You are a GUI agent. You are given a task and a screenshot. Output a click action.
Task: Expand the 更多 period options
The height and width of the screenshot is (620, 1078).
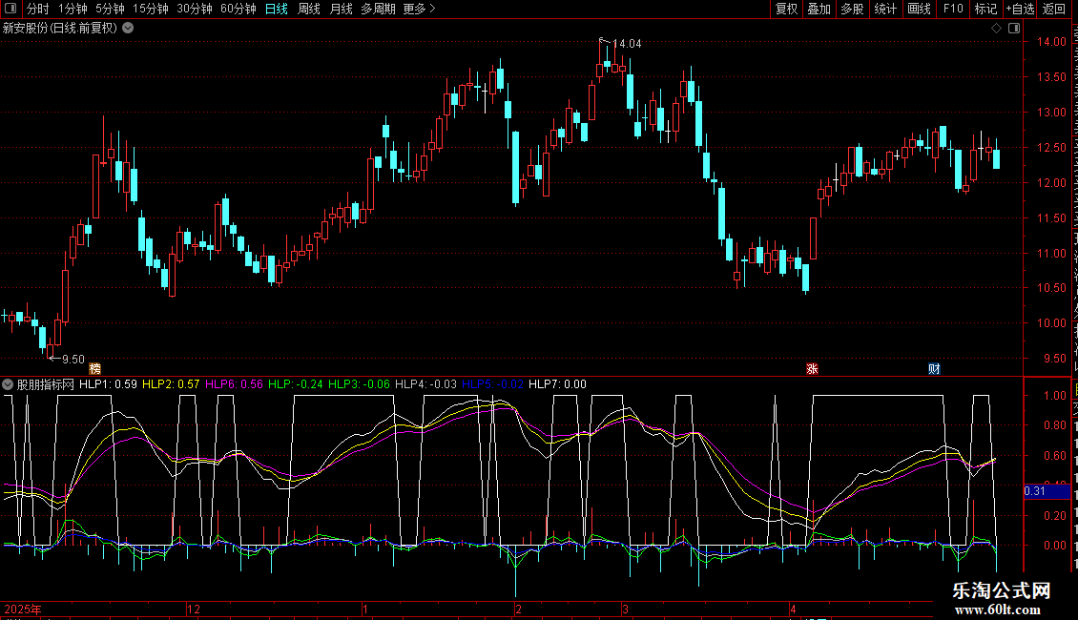(x=419, y=9)
